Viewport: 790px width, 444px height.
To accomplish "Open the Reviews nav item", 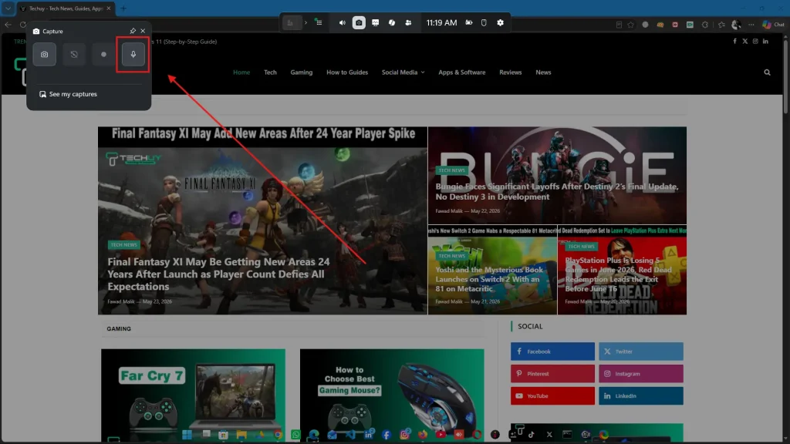I will click(x=511, y=72).
